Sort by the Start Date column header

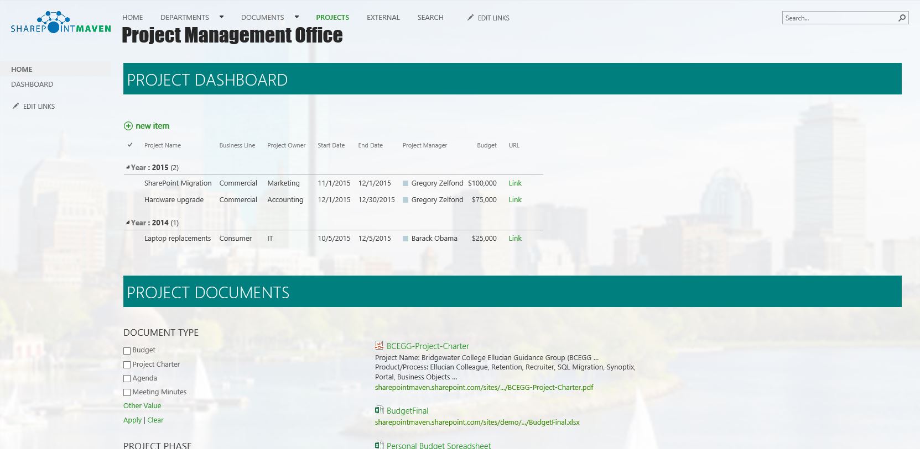[x=331, y=145]
